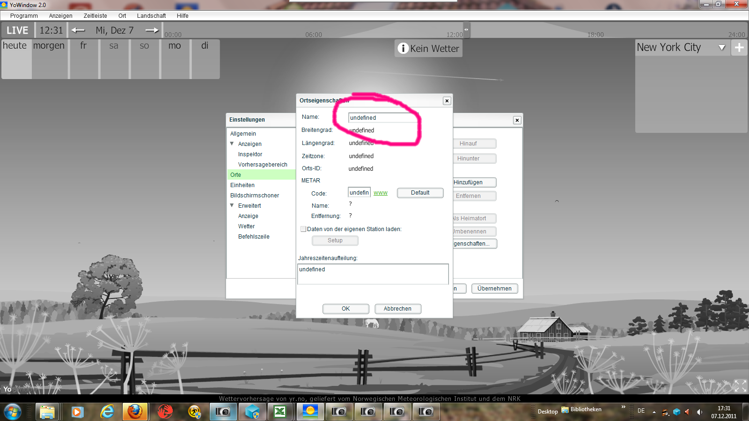The image size is (749, 421).
Task: Click the Hinauf button
Action: coord(475,144)
